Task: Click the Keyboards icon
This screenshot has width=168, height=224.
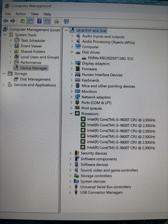Action: click(x=77, y=80)
